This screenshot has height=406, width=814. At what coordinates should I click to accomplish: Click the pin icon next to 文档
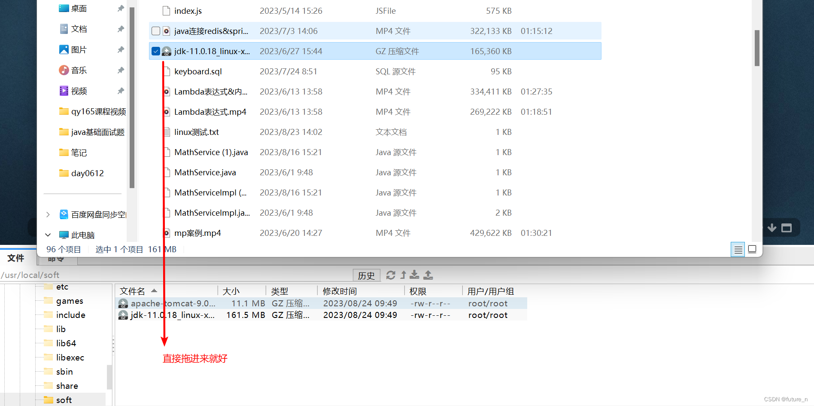(x=121, y=29)
